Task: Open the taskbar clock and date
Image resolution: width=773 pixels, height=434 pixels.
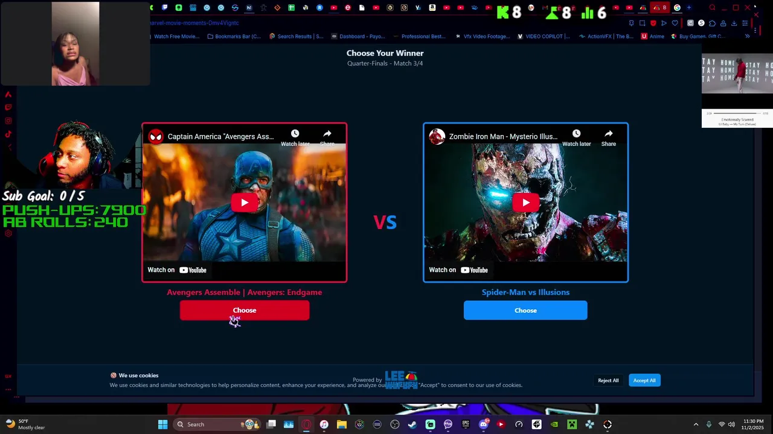Action: [753, 424]
